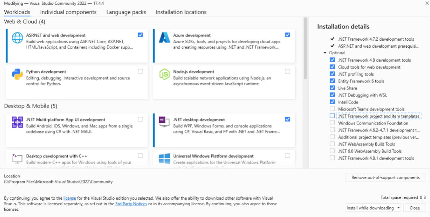Click the Python development logo icon
This screenshot has height=217, width=430.
point(17,74)
